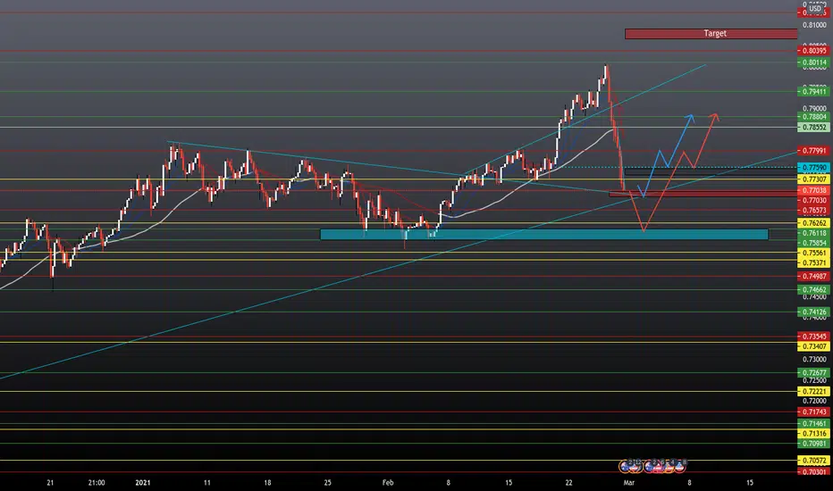Image resolution: width=833 pixels, height=491 pixels.
Task: Click the 0.77590 cyan current price label
Action: [x=814, y=168]
